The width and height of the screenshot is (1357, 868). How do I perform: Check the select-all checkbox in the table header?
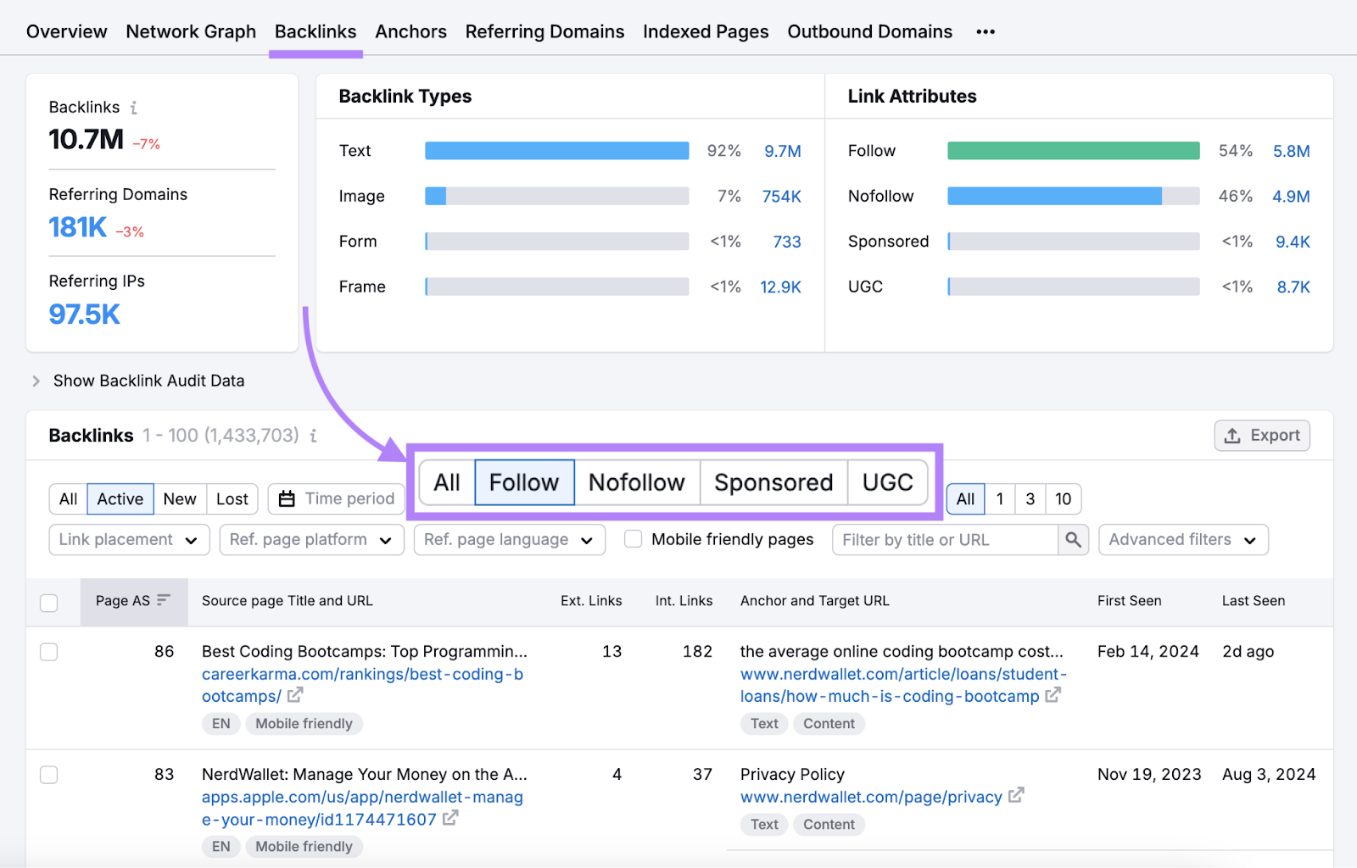click(x=48, y=602)
